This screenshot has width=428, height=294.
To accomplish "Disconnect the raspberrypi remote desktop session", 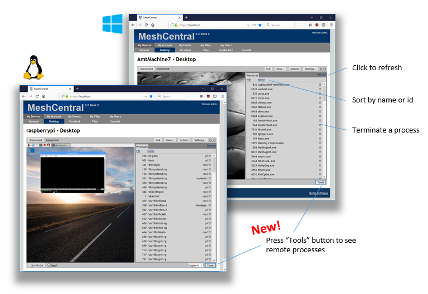I will point(36,140).
